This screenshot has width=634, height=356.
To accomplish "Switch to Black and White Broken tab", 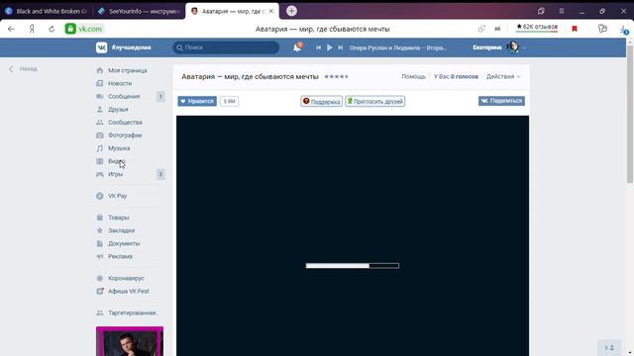I will click(47, 11).
